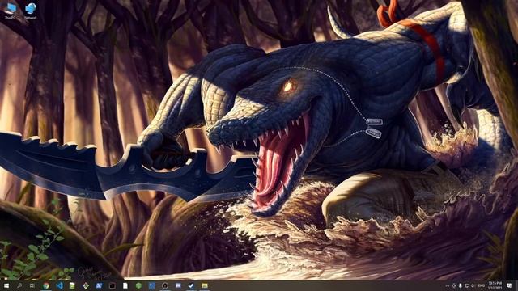This screenshot has height=291, width=518.
Task: Click the ENG language indicator
Action: (x=482, y=285)
